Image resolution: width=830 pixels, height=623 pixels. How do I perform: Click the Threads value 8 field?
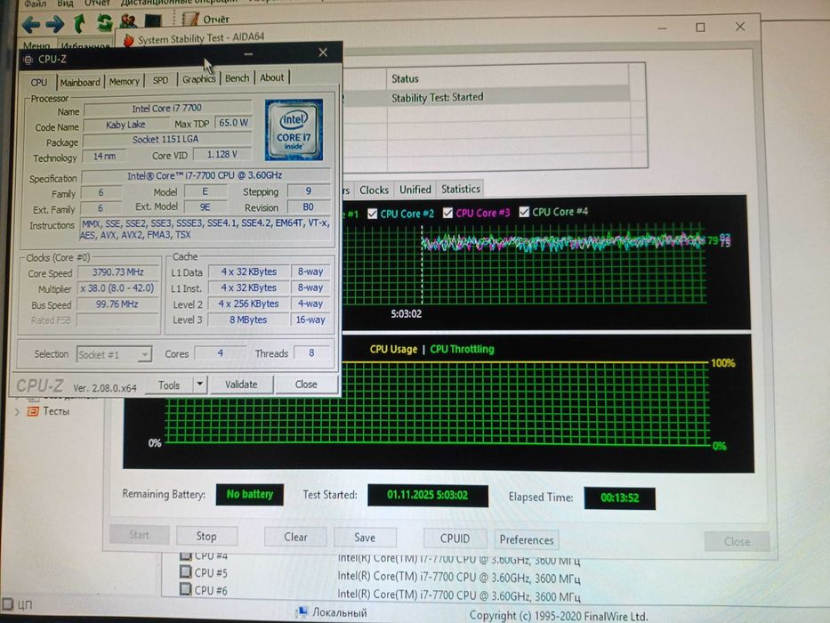click(x=311, y=352)
